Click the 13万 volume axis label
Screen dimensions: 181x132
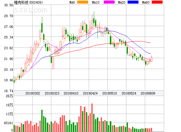[x=9, y=114]
